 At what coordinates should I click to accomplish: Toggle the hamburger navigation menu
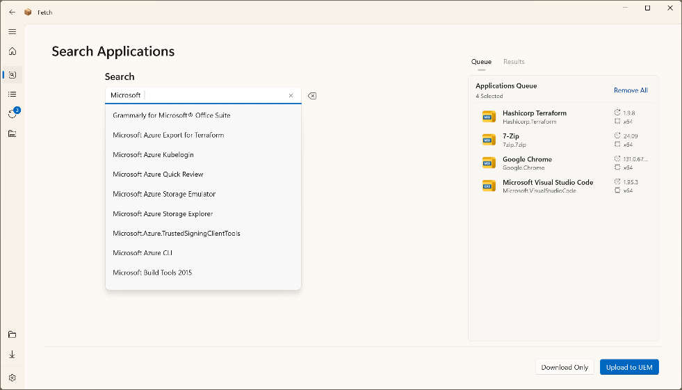[12, 31]
